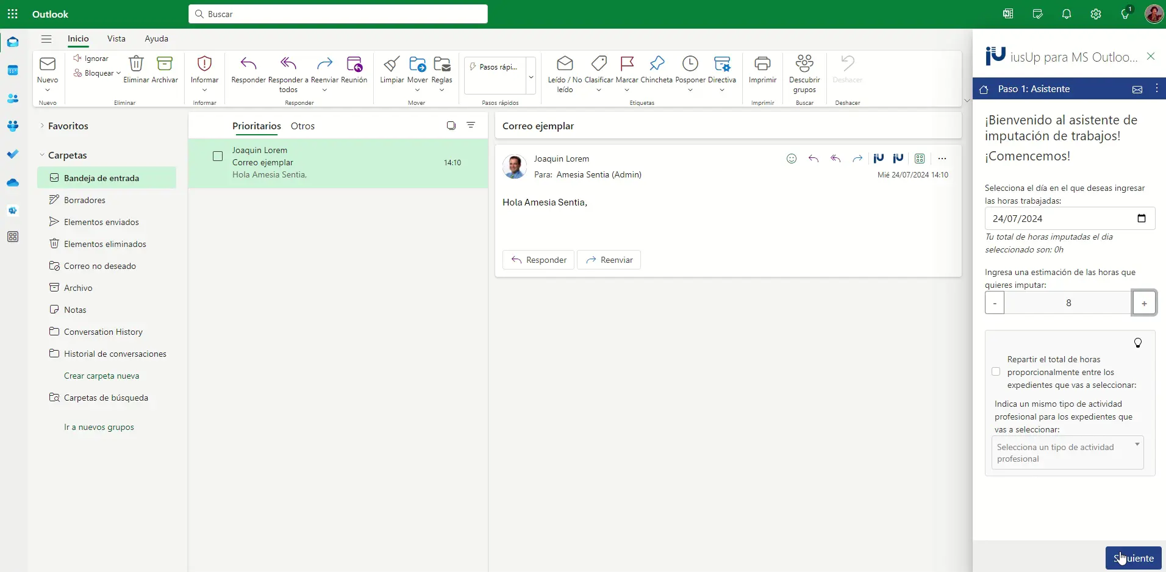Toggle the select all messages icon
Image resolution: width=1166 pixels, height=572 pixels.
click(x=451, y=126)
